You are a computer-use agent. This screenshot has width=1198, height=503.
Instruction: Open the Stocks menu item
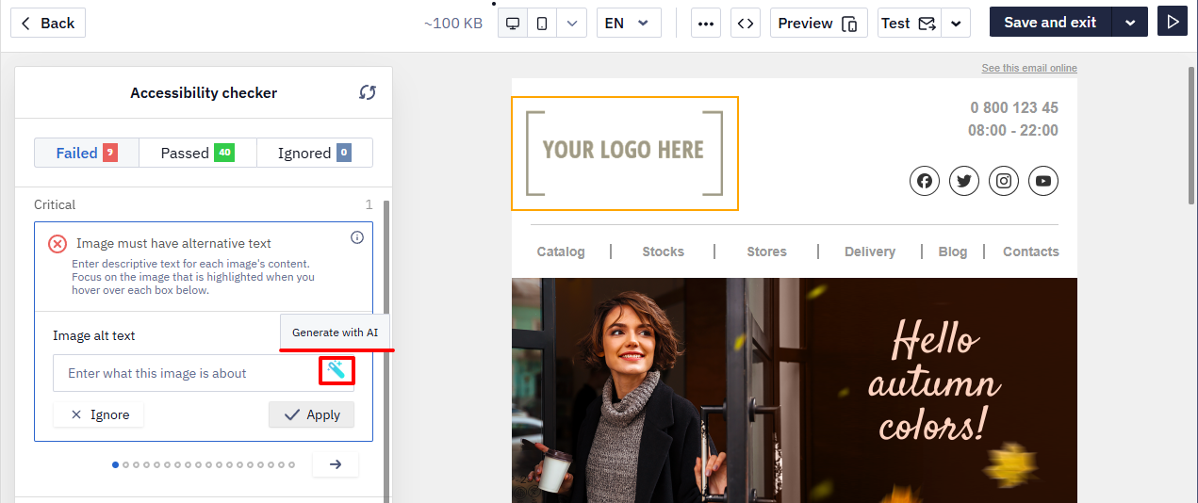point(664,251)
